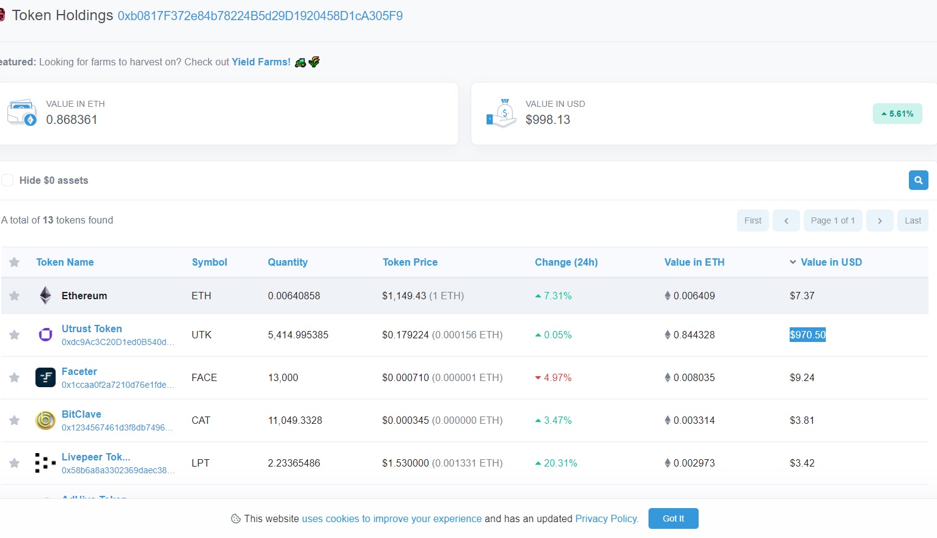Click the Livepeer dotted logo icon
The width and height of the screenshot is (937, 538).
[45, 463]
